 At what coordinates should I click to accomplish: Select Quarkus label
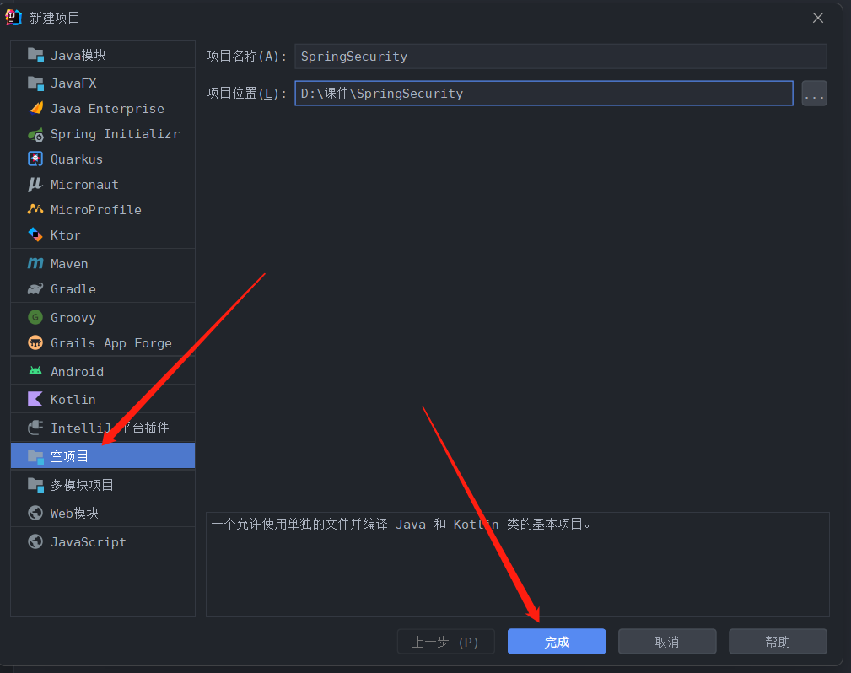point(77,159)
